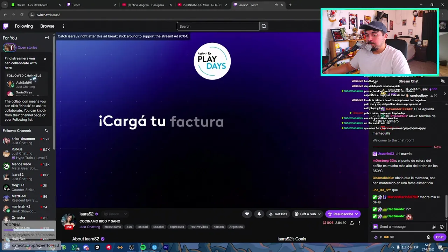The height and width of the screenshot is (252, 448).
Task: Open MattGael channel in sidebar
Action: 26,198
